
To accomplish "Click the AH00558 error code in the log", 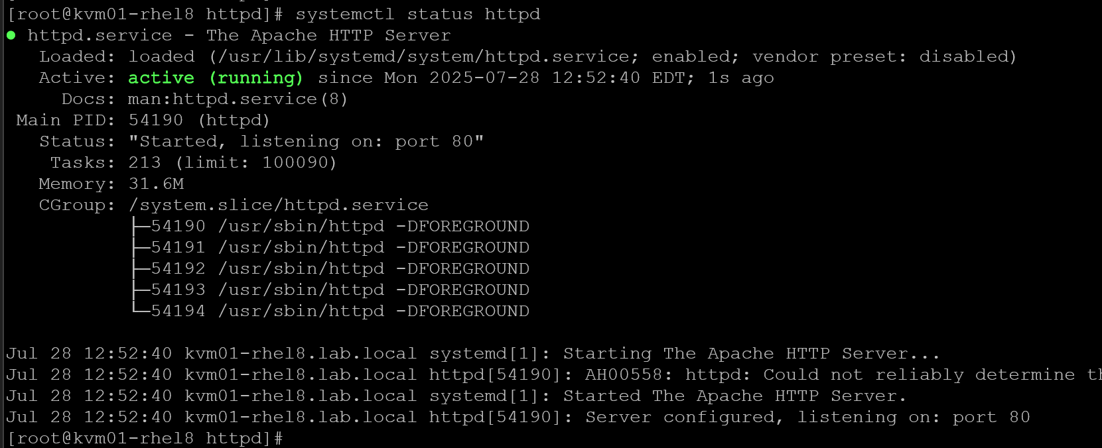I will [624, 374].
